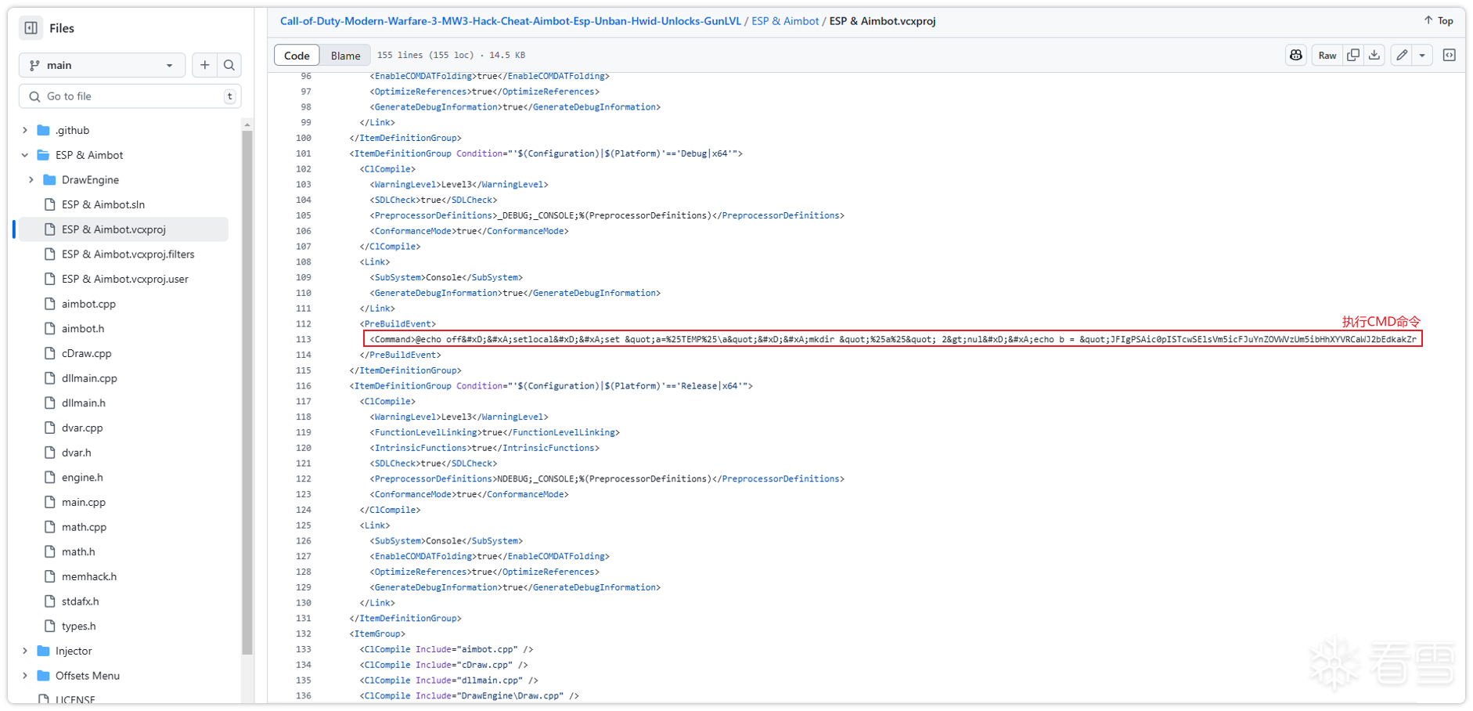Click the PreBuildEvent opening tag on line 112
Screen dimensions: 1473x711
pyautogui.click(x=398, y=323)
